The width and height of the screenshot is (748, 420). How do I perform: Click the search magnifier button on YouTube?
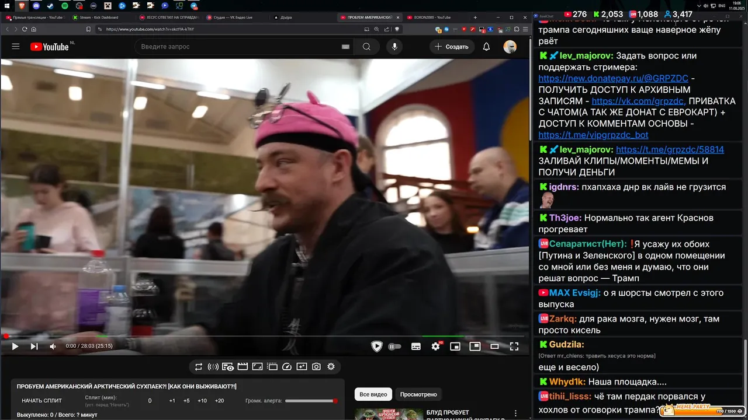pyautogui.click(x=366, y=47)
